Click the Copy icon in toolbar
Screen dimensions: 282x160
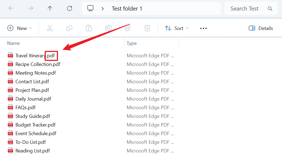69,28
